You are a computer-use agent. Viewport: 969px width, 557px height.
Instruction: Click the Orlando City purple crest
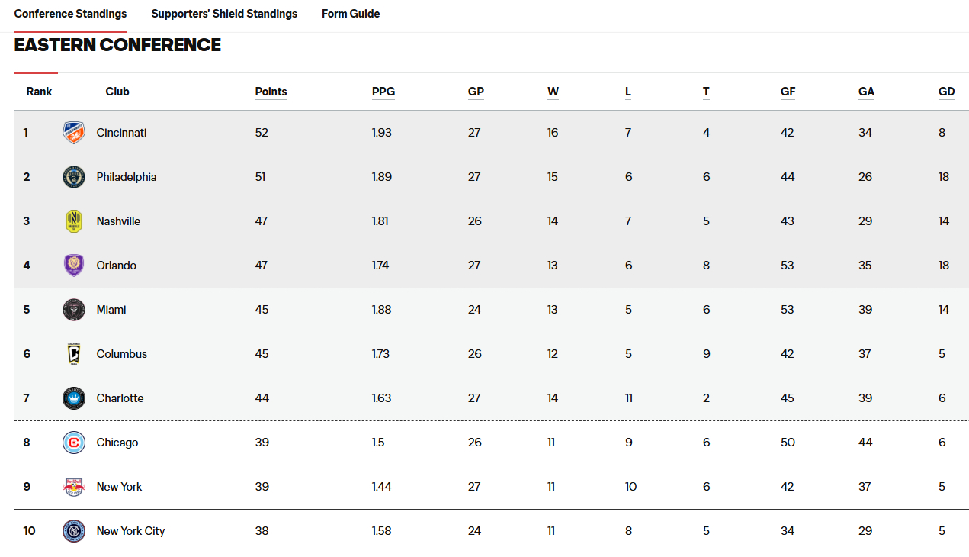click(x=74, y=266)
